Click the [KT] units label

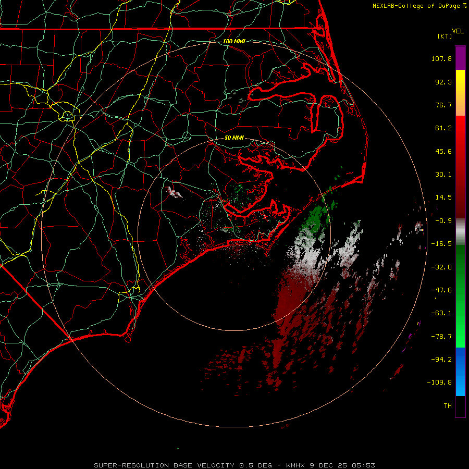(x=445, y=36)
